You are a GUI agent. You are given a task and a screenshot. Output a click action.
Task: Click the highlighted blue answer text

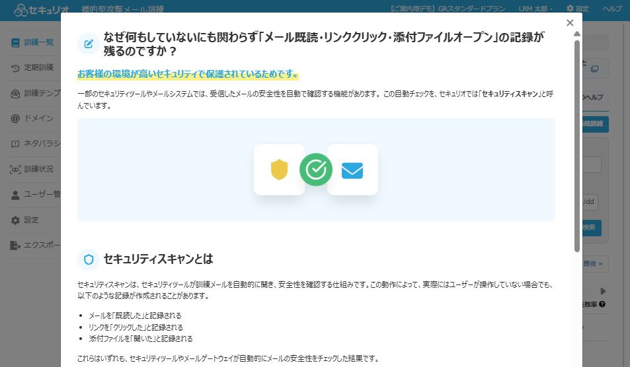(188, 75)
